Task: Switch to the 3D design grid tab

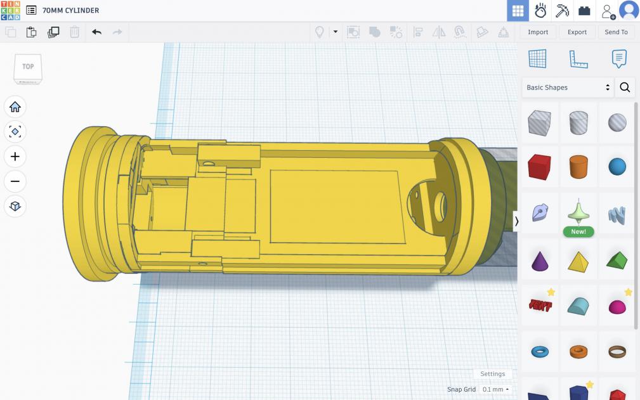Action: (518, 11)
